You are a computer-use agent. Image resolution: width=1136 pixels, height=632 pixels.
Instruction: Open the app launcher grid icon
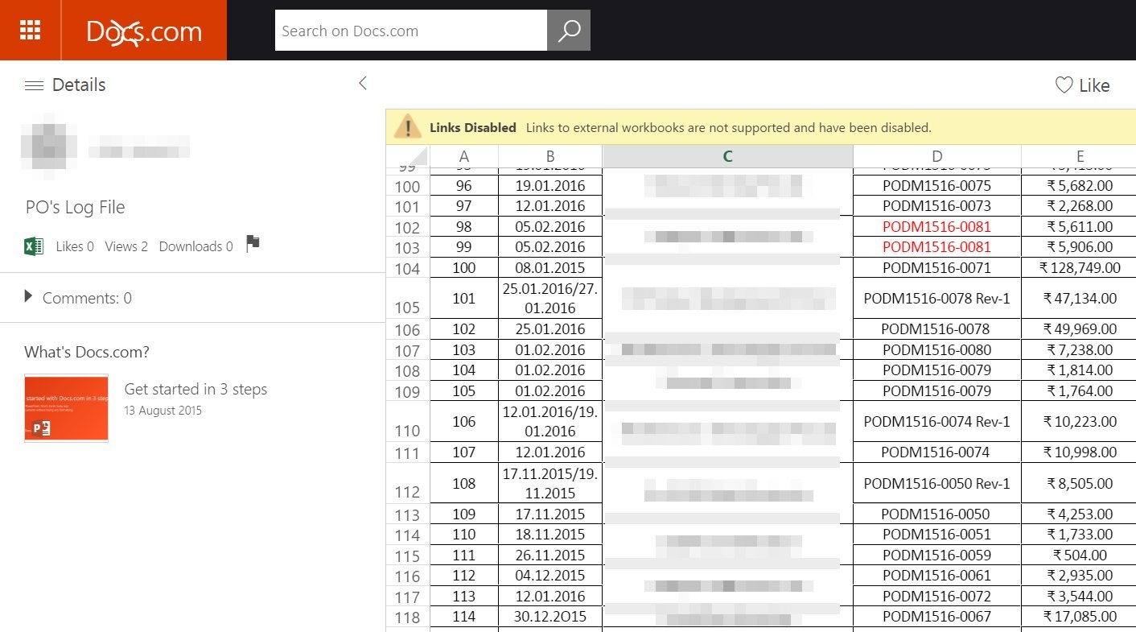pos(30,30)
